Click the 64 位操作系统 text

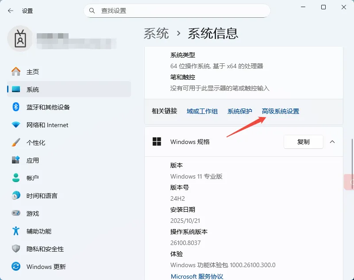click(217, 66)
